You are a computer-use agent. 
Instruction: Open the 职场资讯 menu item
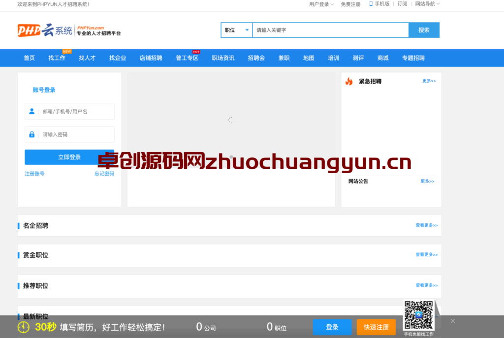point(223,58)
